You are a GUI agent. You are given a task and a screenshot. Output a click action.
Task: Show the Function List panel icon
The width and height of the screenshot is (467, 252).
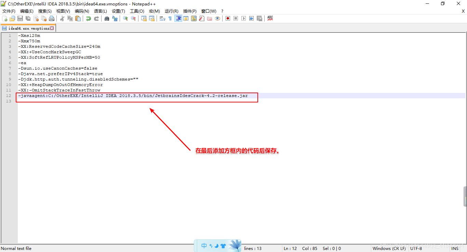(202, 18)
